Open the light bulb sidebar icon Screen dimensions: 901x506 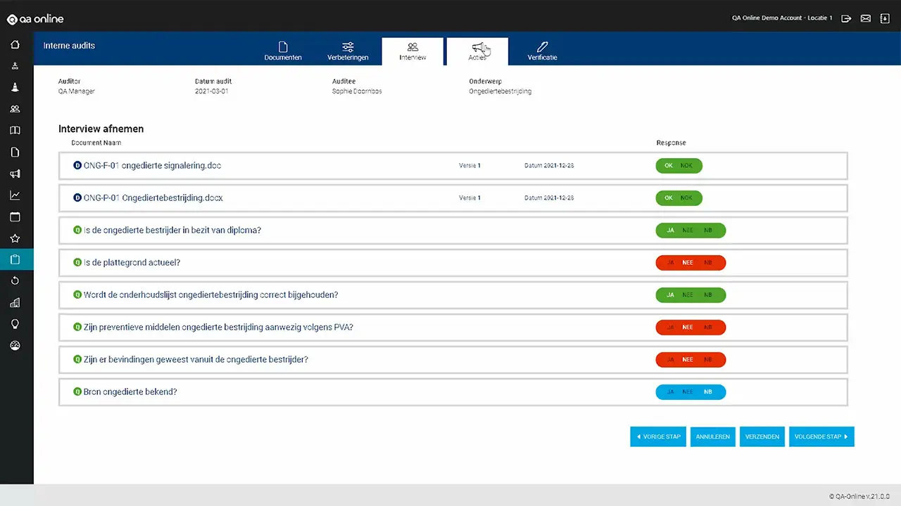coord(15,324)
